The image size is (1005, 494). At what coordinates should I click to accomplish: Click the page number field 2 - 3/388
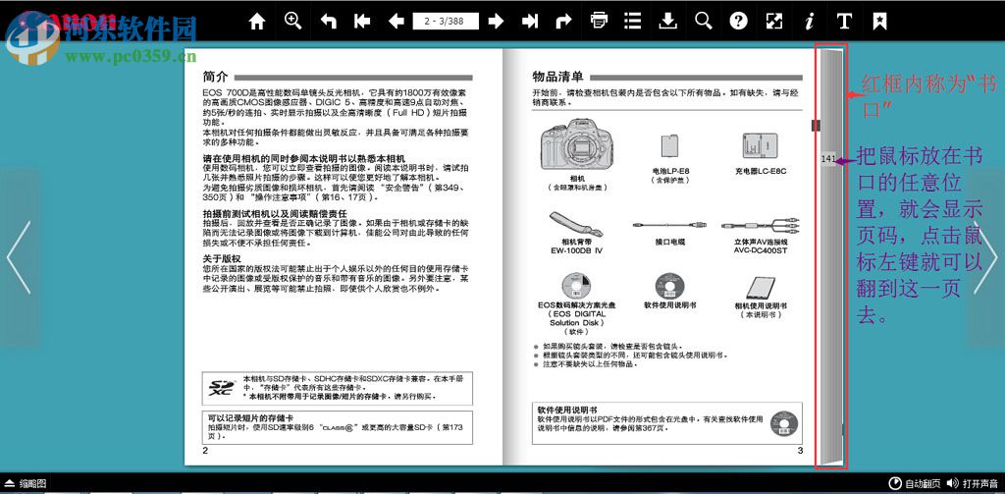tap(446, 22)
